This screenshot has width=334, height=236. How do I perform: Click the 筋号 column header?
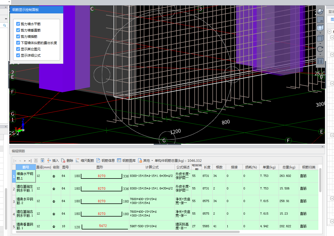pos(26,167)
